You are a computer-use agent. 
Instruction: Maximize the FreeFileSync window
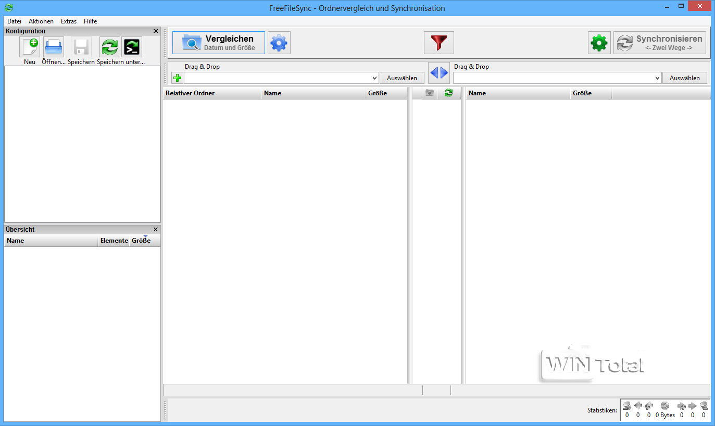(680, 6)
